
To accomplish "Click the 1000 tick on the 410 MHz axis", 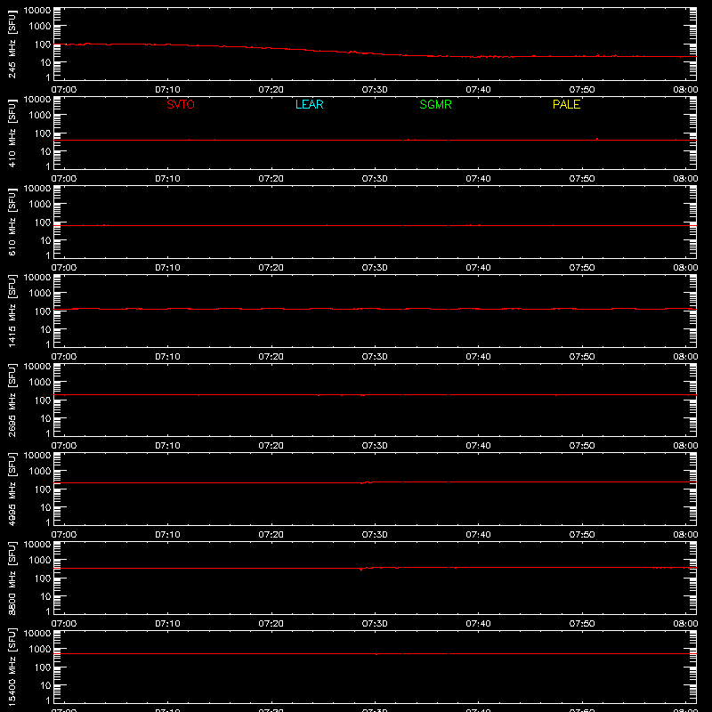I will point(40,116).
